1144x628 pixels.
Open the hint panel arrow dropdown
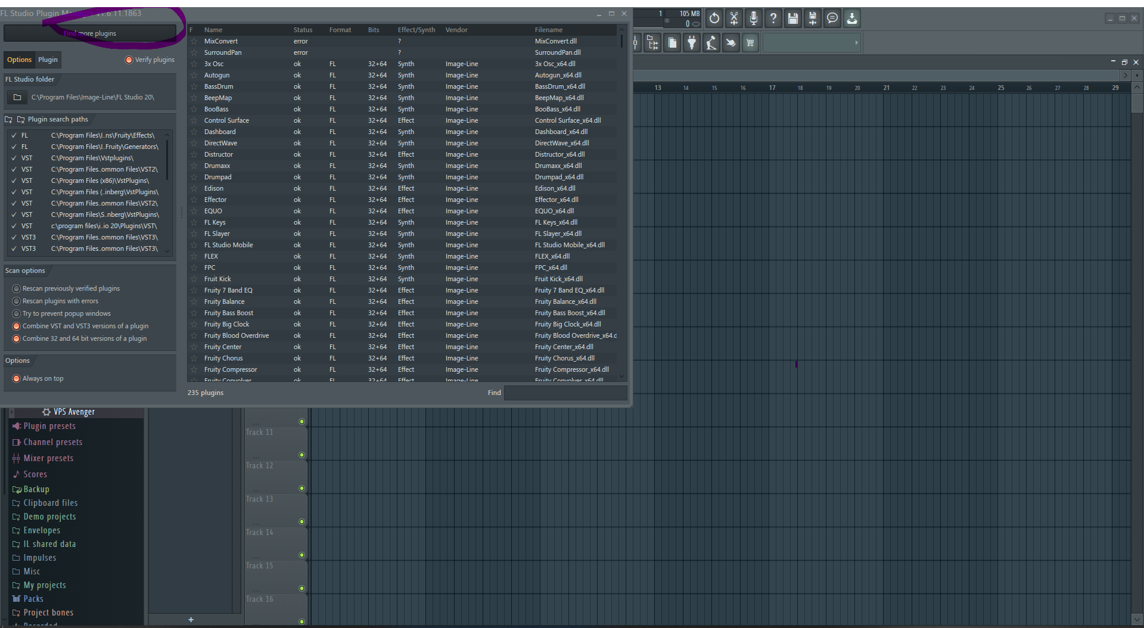pos(856,42)
